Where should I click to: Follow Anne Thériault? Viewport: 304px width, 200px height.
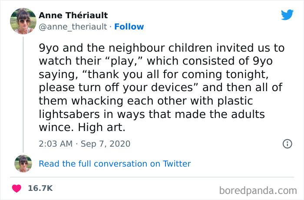coord(129,26)
